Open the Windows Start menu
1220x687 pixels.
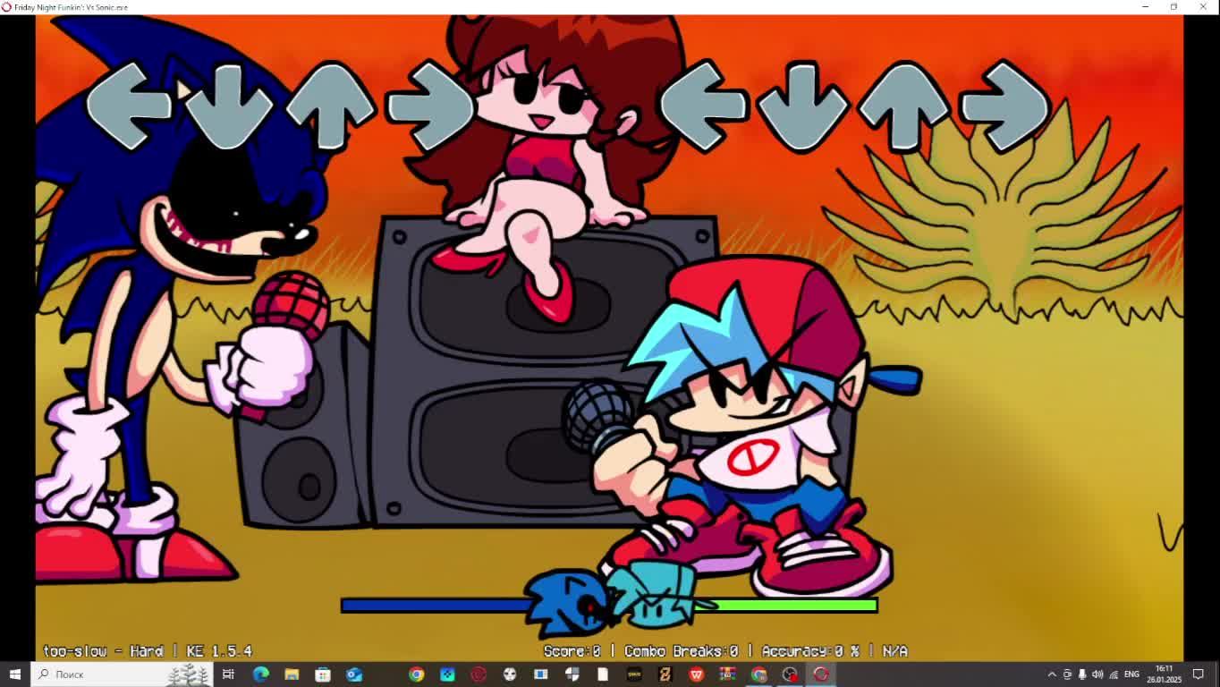click(x=15, y=674)
